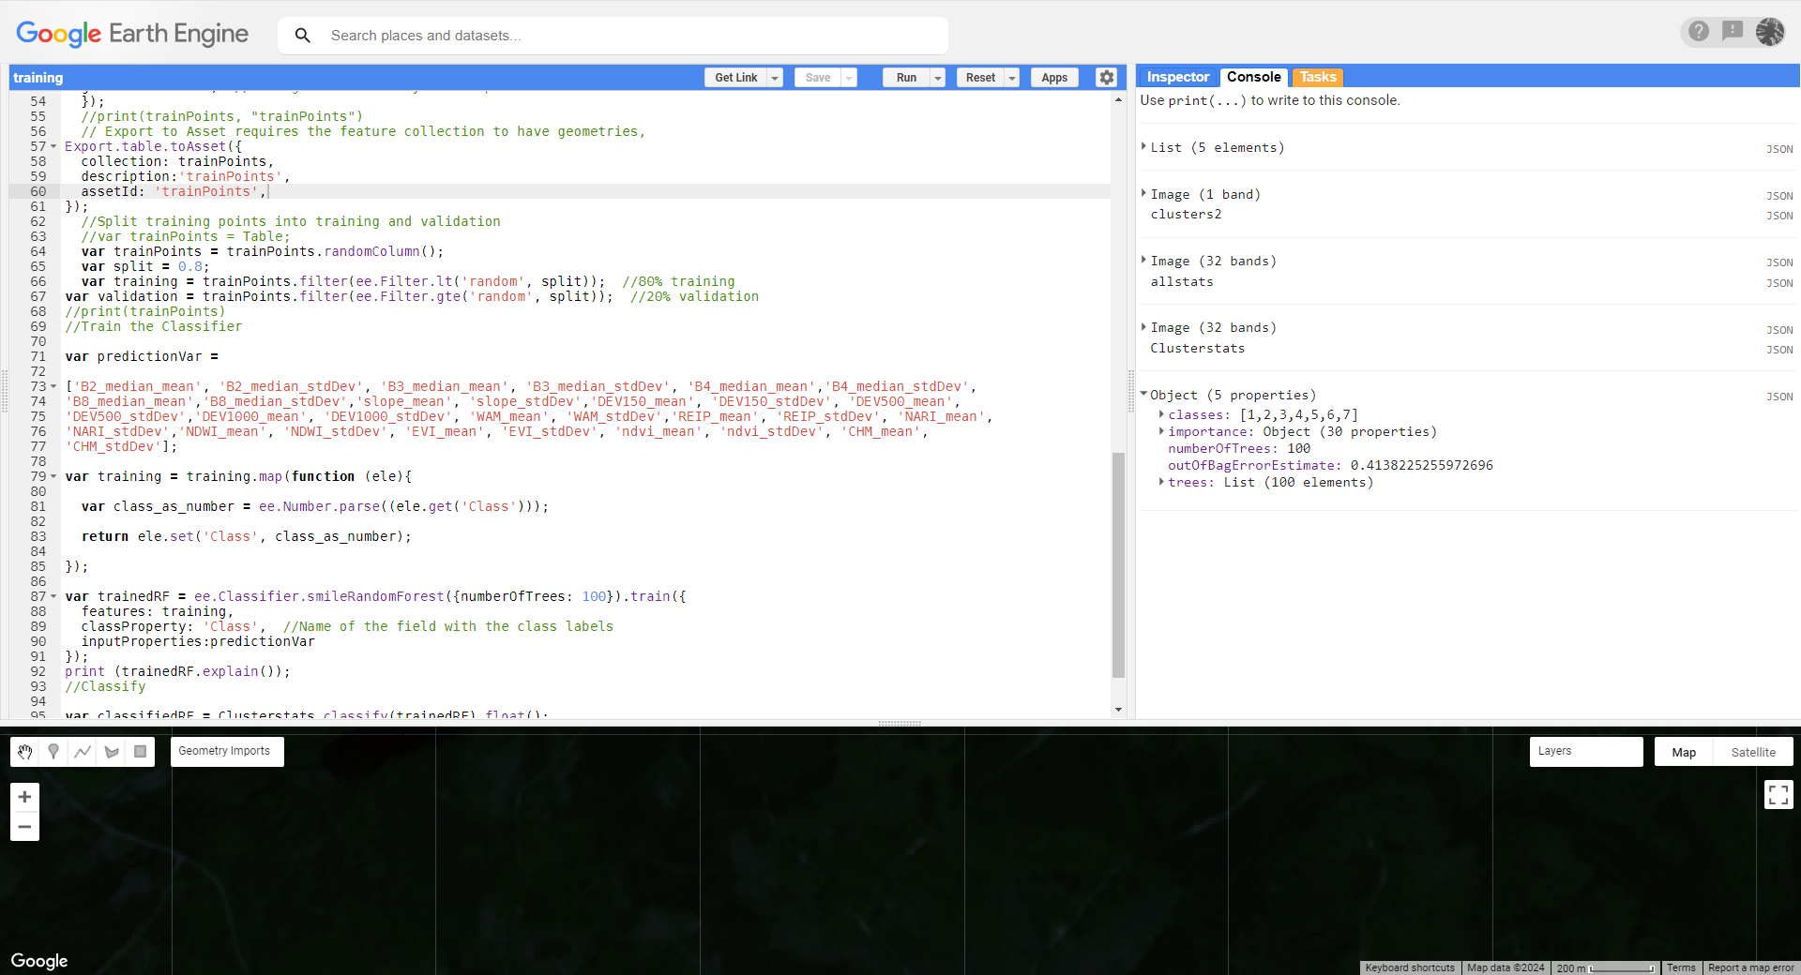Click the Google logo on the map
Viewport: 1801px width, 975px height.
tap(39, 961)
